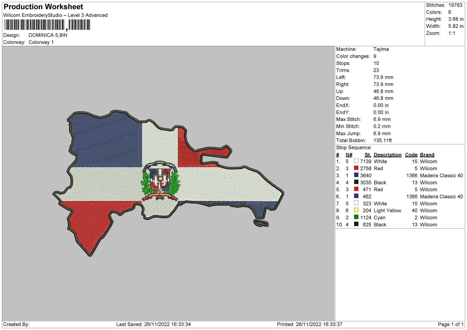Select the Light Yellow color swatch
Viewport: 467px width, 330px height.
(x=356, y=210)
